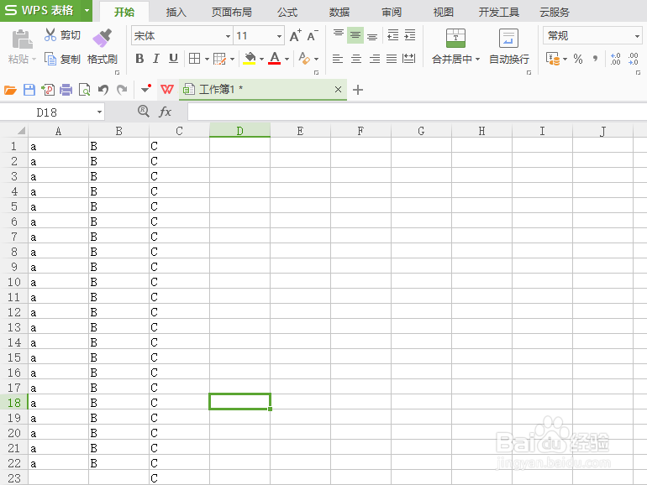Switch to the 插入 tab
647x485 pixels.
click(x=176, y=12)
